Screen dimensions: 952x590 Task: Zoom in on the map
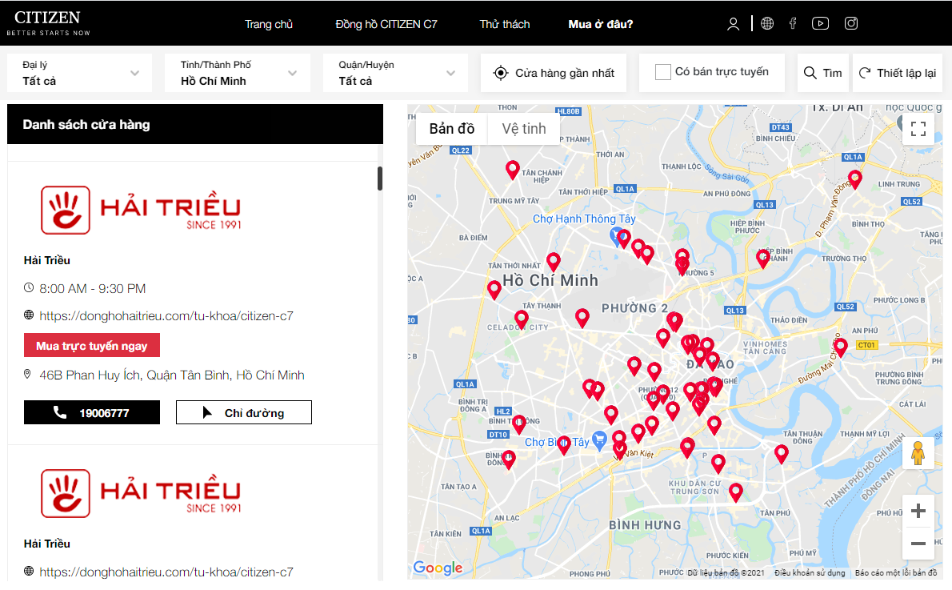click(918, 511)
